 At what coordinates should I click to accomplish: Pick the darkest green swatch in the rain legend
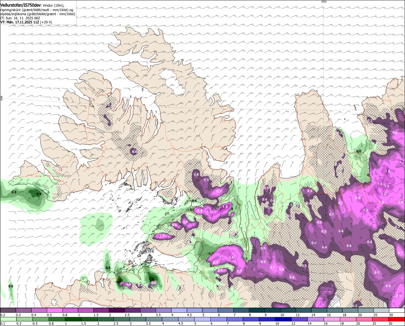click(x=73, y=319)
